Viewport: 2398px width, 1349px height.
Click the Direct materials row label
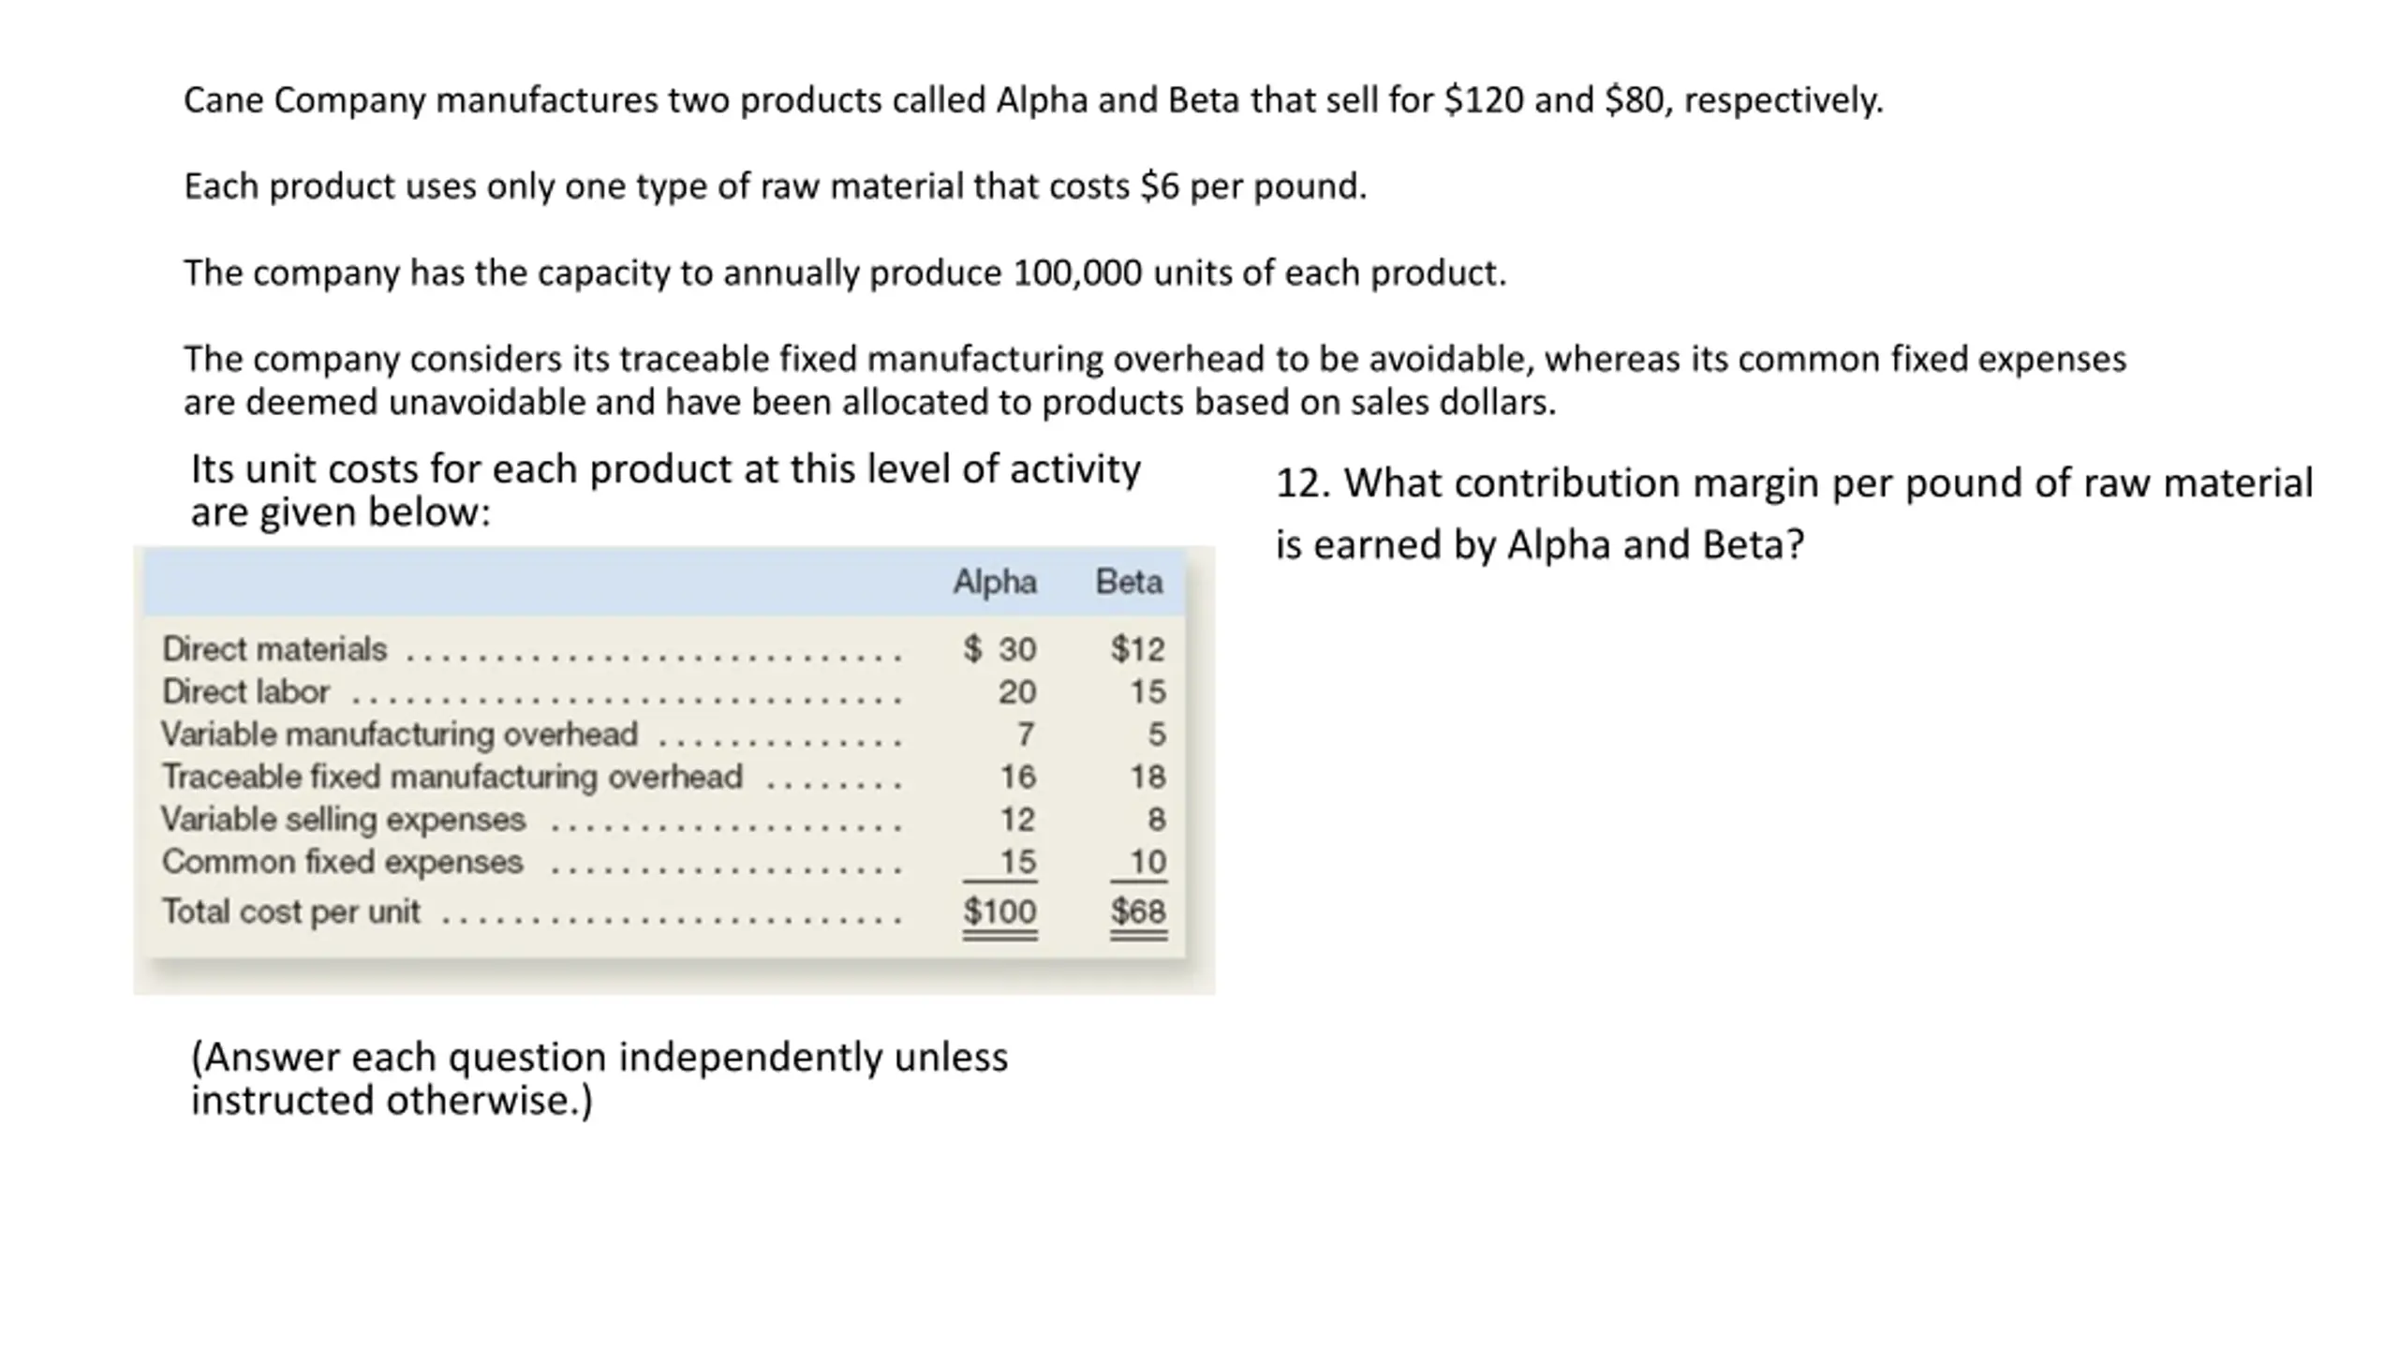click(274, 648)
